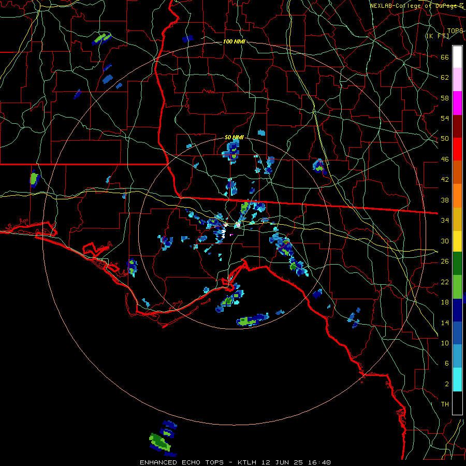Viewport: 466px width, 466px height.
Task: Click the 14 value on the scale
Action: (x=445, y=323)
